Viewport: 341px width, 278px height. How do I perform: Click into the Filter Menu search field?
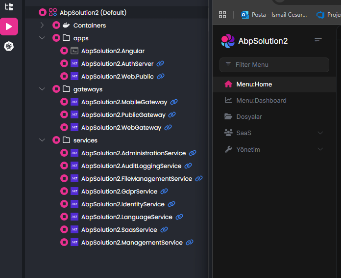point(274,65)
